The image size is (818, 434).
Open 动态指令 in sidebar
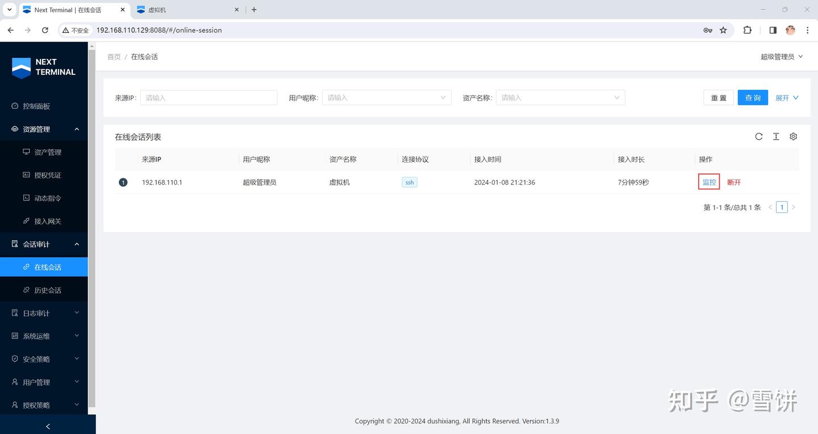point(44,198)
